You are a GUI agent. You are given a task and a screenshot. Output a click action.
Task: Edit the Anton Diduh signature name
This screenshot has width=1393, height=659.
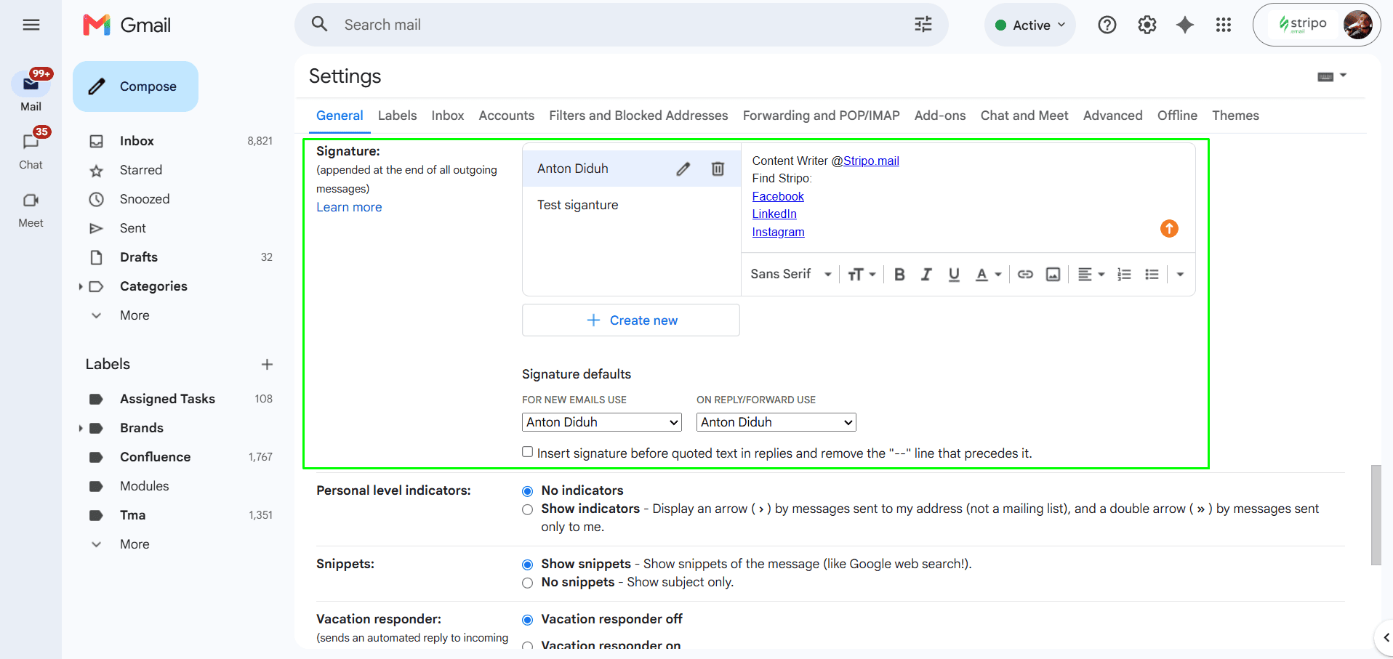tap(683, 169)
